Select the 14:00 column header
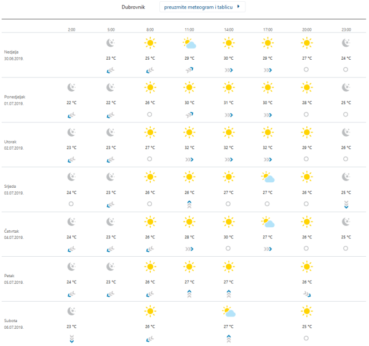Screen dimensions: 369x346 coord(229,29)
